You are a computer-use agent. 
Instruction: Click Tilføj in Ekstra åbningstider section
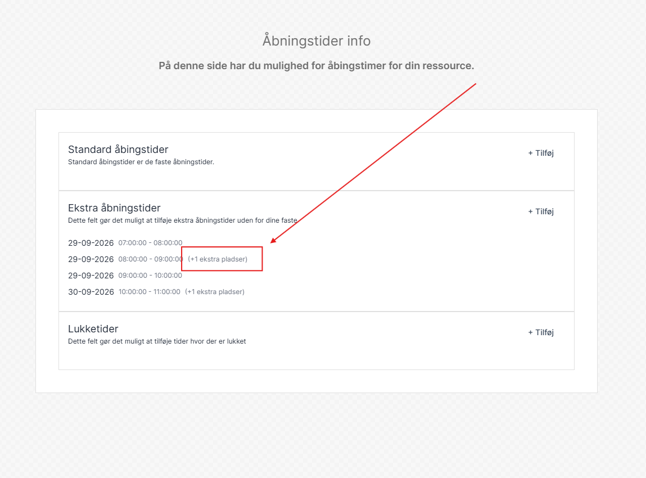pyautogui.click(x=540, y=212)
